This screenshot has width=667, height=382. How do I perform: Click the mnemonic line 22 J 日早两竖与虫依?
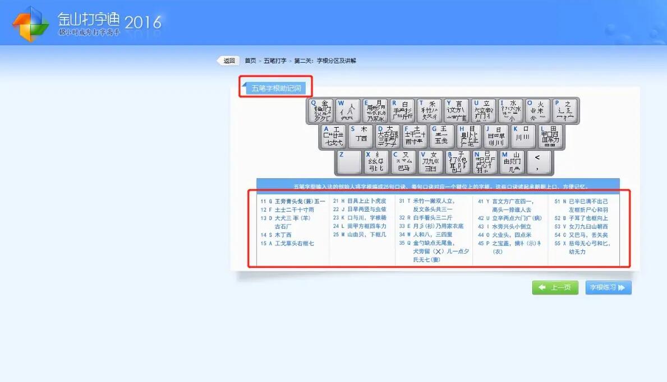[360, 209]
